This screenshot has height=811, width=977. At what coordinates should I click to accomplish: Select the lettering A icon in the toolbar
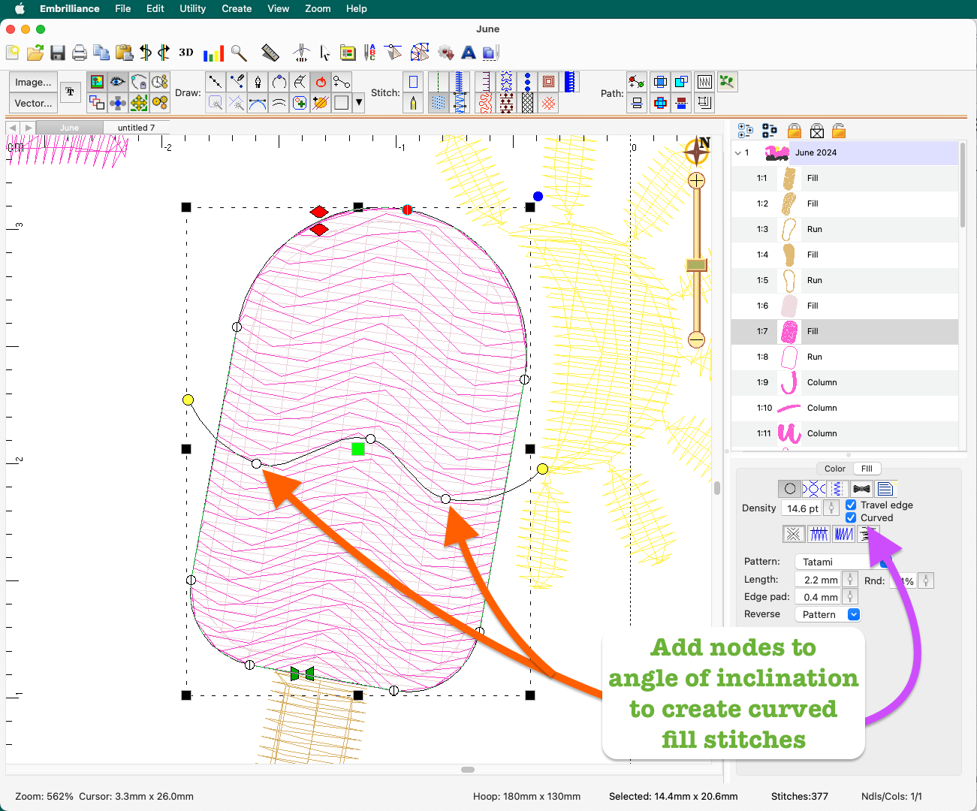coord(468,53)
